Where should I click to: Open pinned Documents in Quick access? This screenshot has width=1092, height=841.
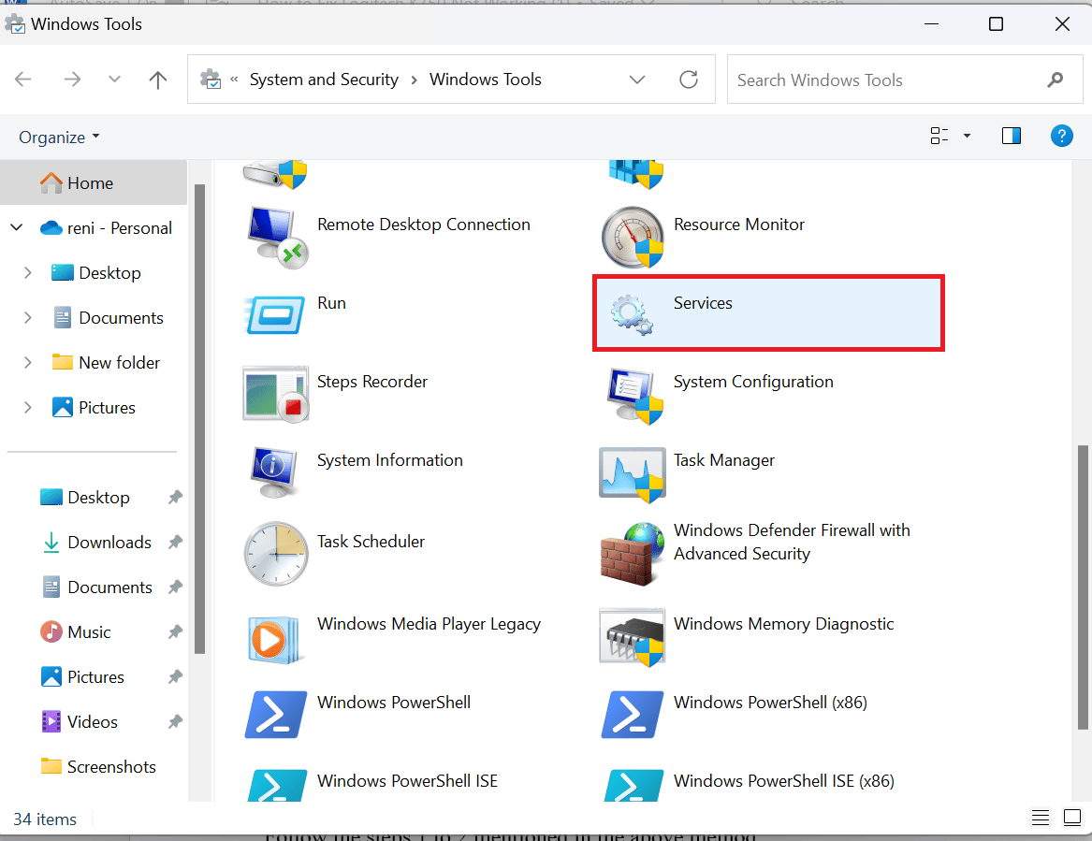click(x=96, y=587)
